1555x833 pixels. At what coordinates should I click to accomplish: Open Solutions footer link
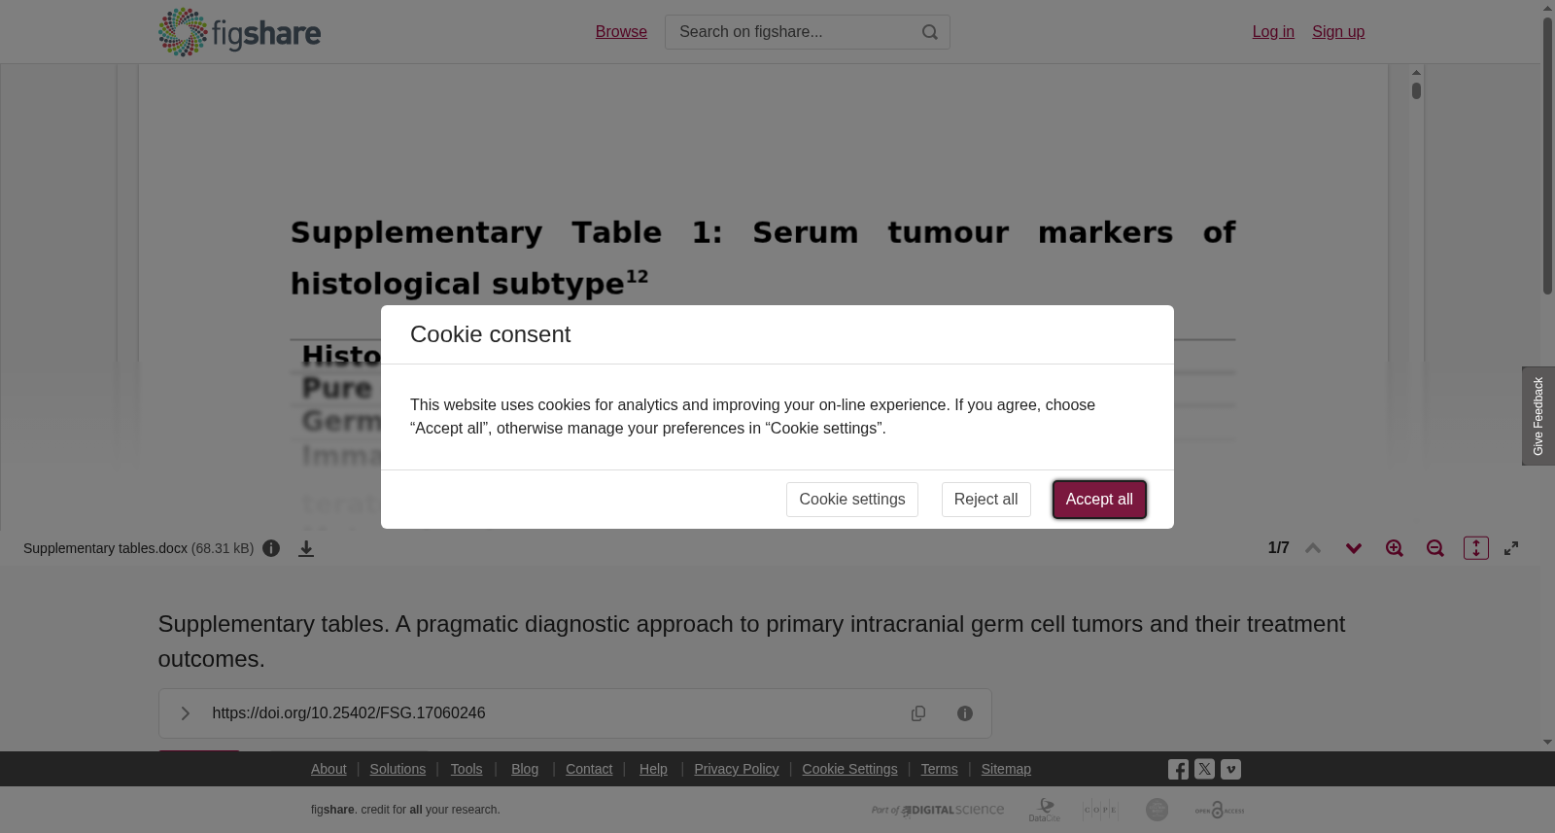coord(397,769)
